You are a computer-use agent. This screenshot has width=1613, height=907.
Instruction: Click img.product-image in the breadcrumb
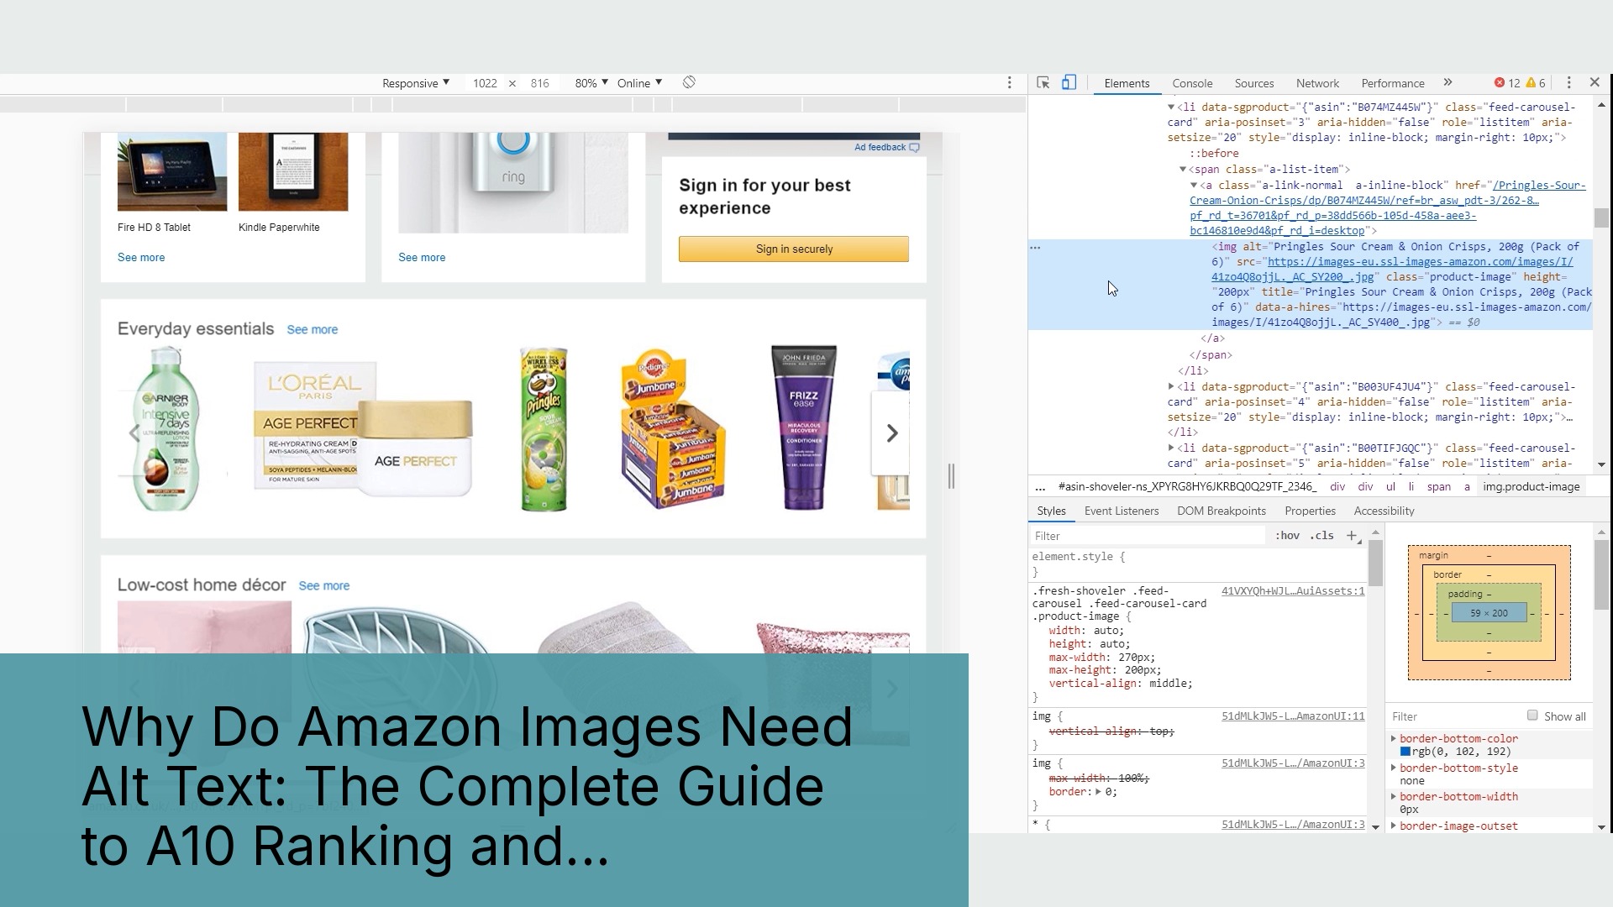coord(1531,487)
